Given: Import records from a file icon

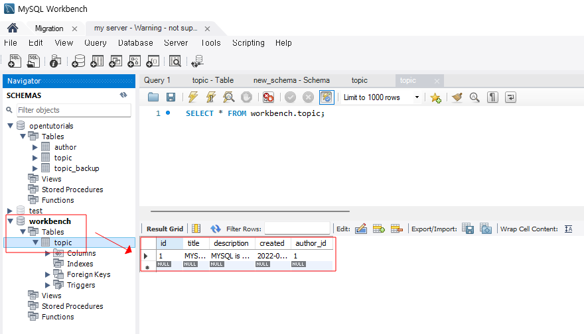Looking at the screenshot, I should click(x=486, y=229).
